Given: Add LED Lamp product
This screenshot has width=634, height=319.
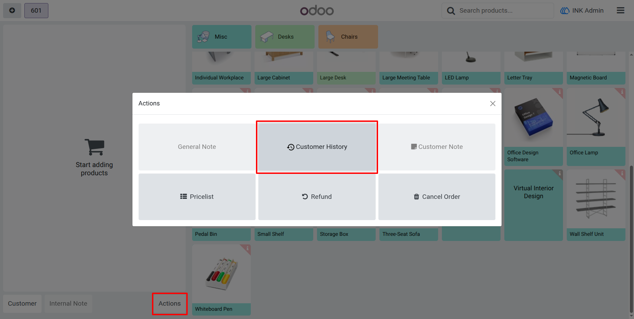Looking at the screenshot, I should point(471,68).
